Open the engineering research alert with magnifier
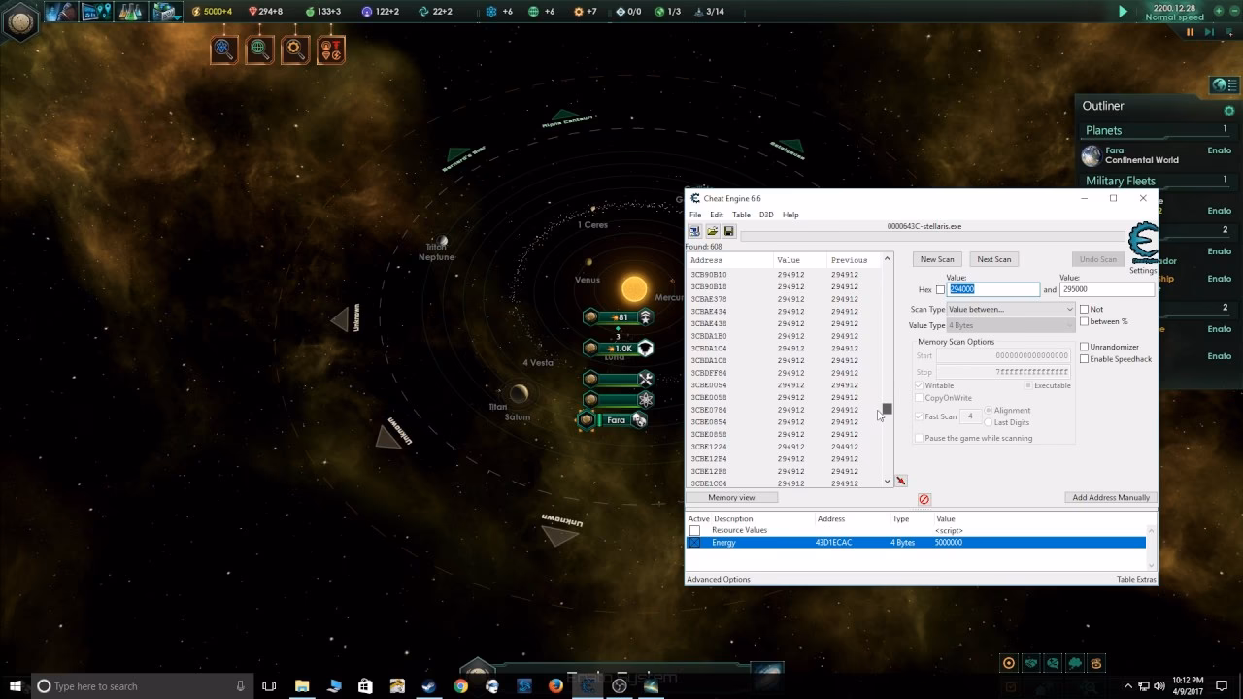1243x699 pixels. (295, 49)
